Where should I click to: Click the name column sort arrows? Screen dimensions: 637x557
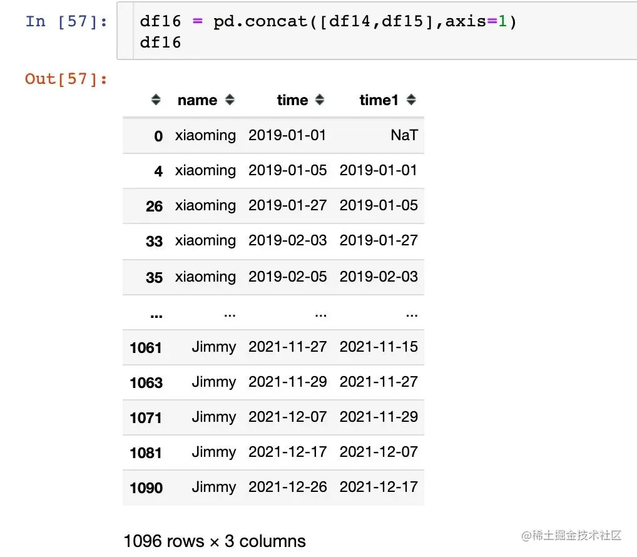[230, 100]
